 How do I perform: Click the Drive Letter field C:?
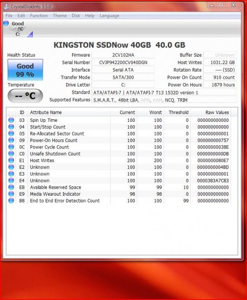pyautogui.click(x=123, y=85)
